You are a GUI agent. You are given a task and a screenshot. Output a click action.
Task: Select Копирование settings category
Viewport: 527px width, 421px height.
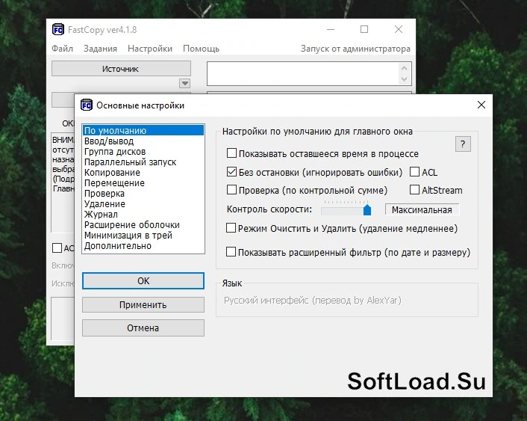tap(143, 173)
